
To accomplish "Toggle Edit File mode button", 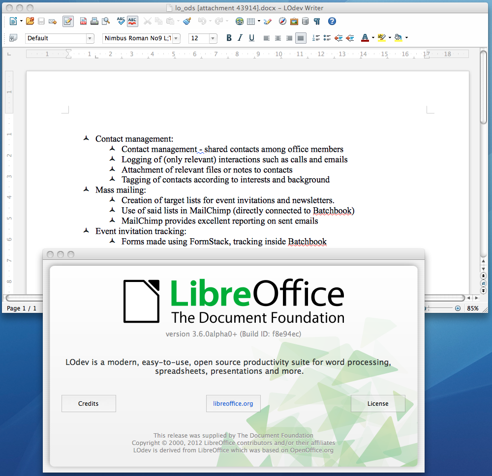I will tap(68, 21).
